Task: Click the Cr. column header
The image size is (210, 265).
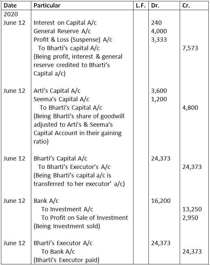Action: [x=186, y=6]
